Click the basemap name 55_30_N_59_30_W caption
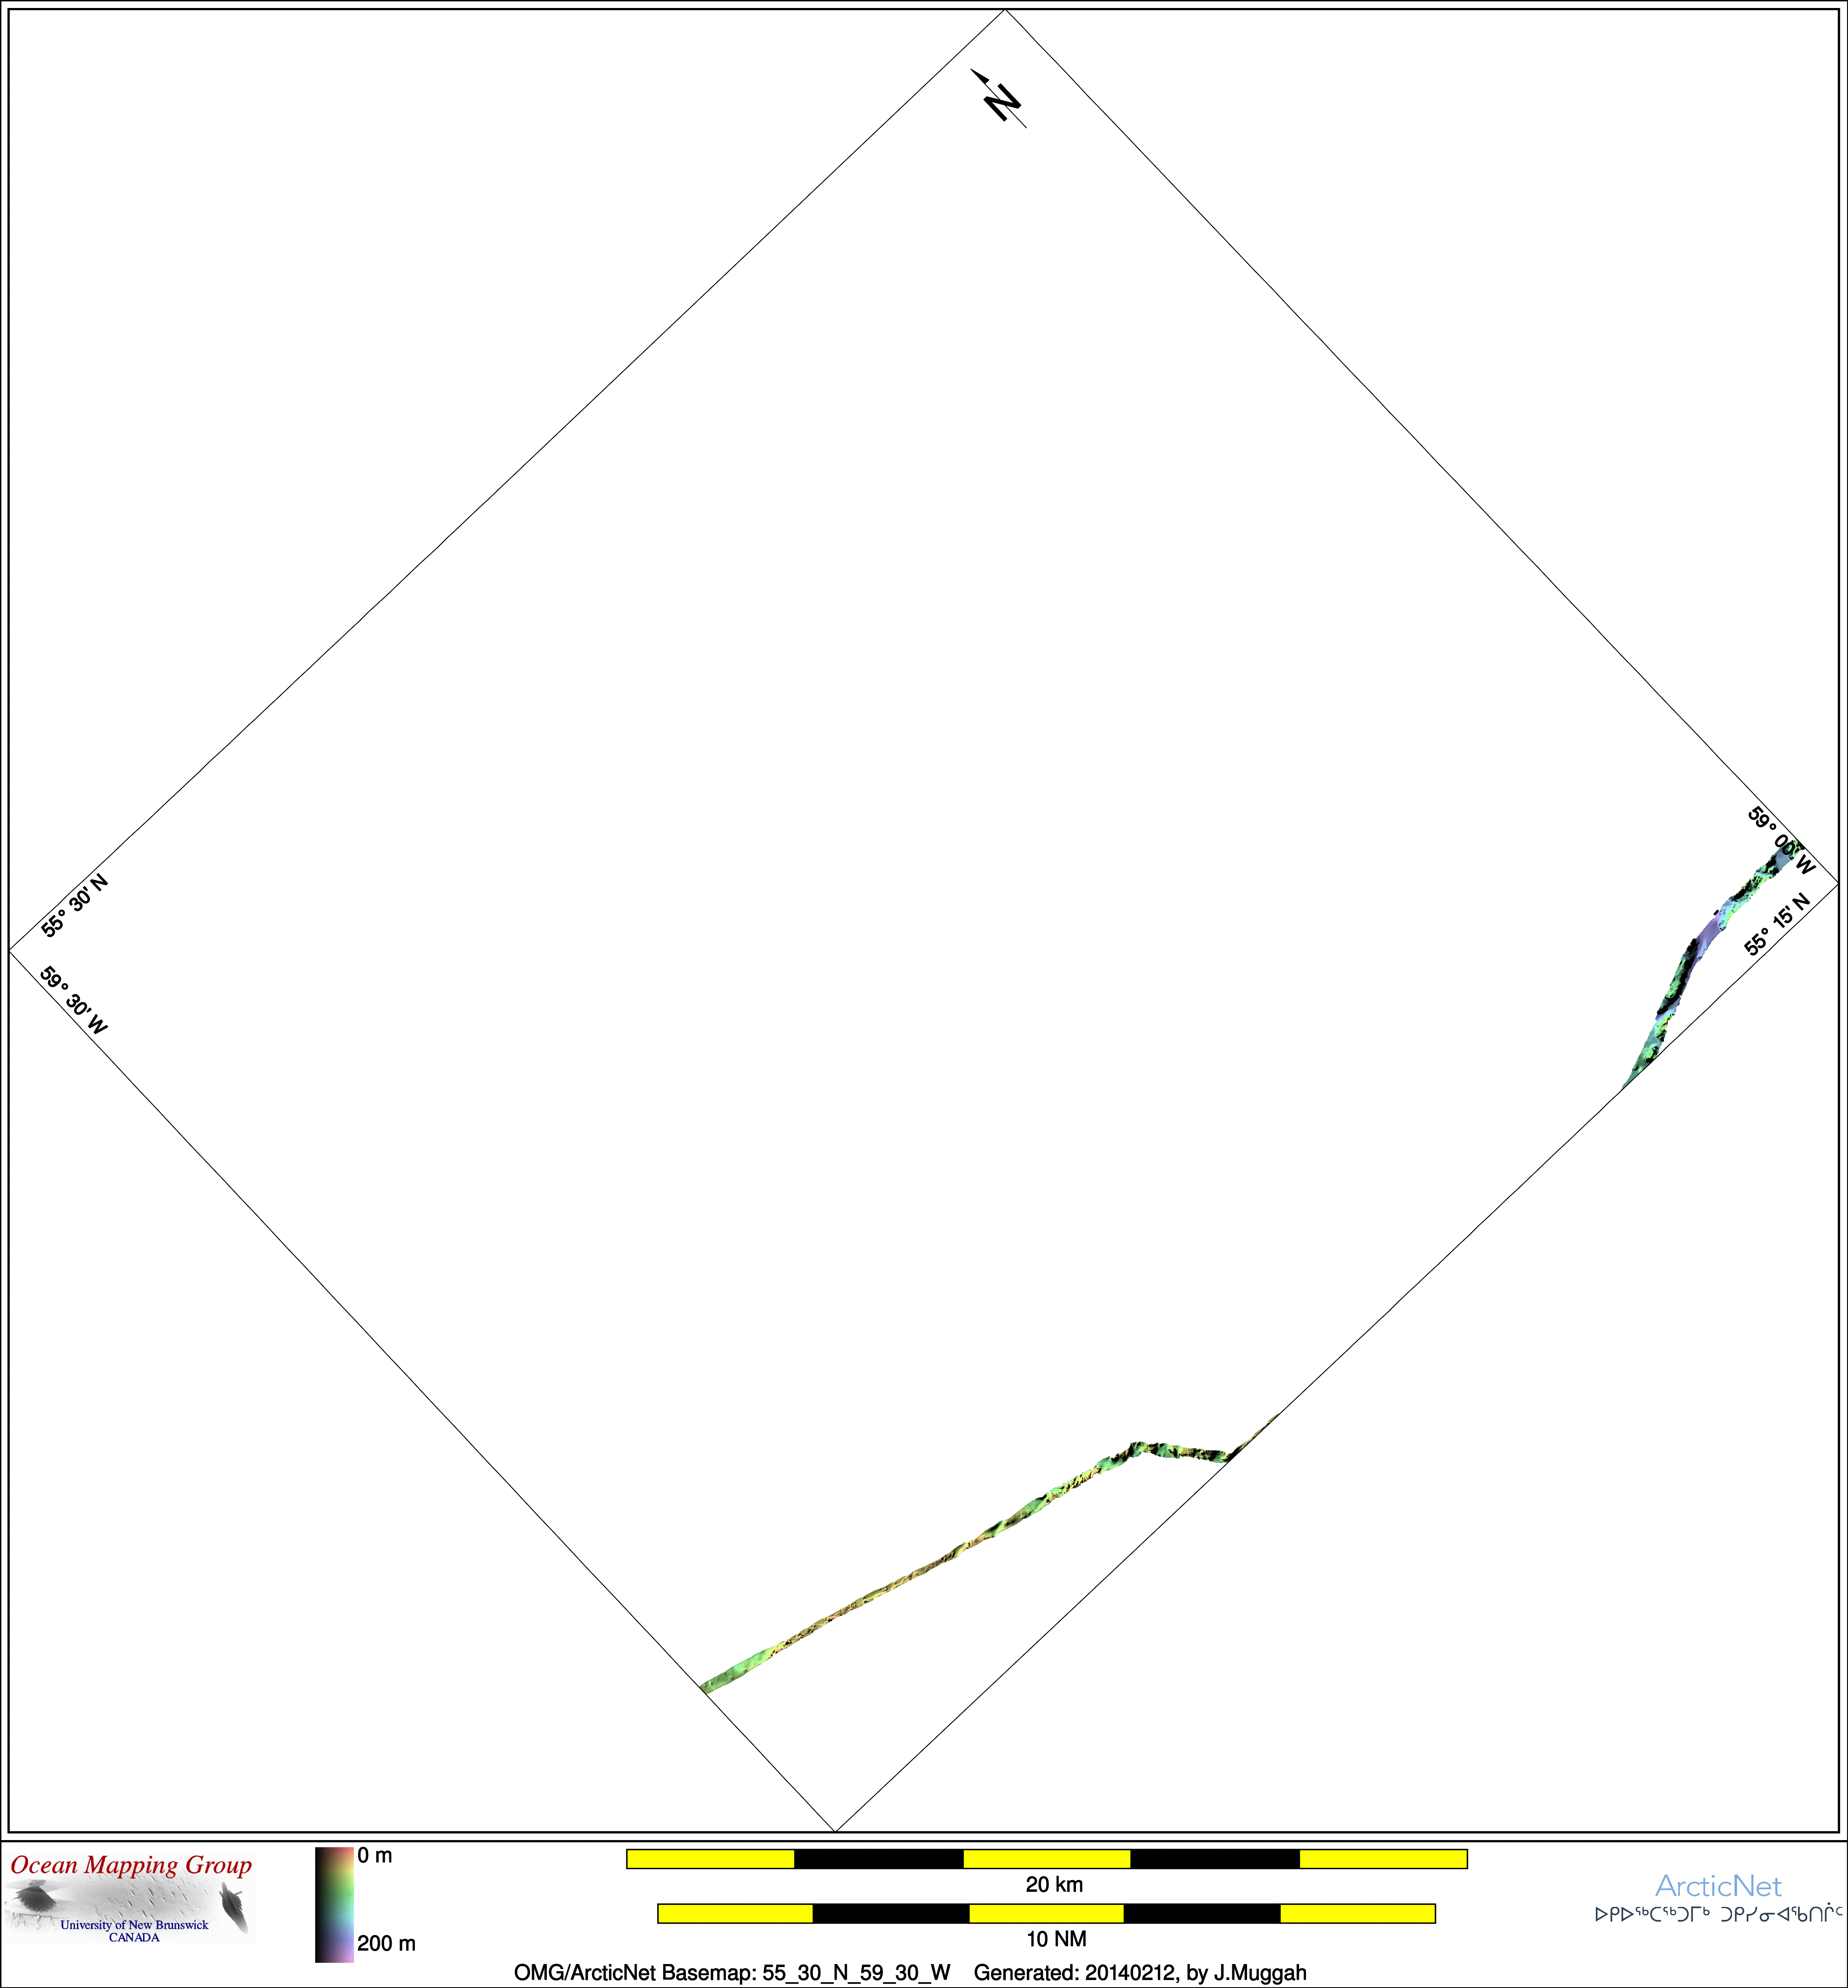Screen dimensions: 1848x1988 856,1972
